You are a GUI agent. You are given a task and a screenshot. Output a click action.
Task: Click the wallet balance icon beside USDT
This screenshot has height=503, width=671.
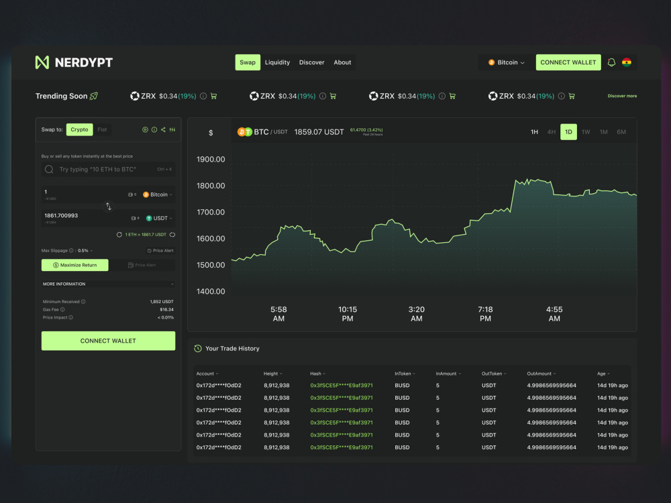[x=134, y=218]
